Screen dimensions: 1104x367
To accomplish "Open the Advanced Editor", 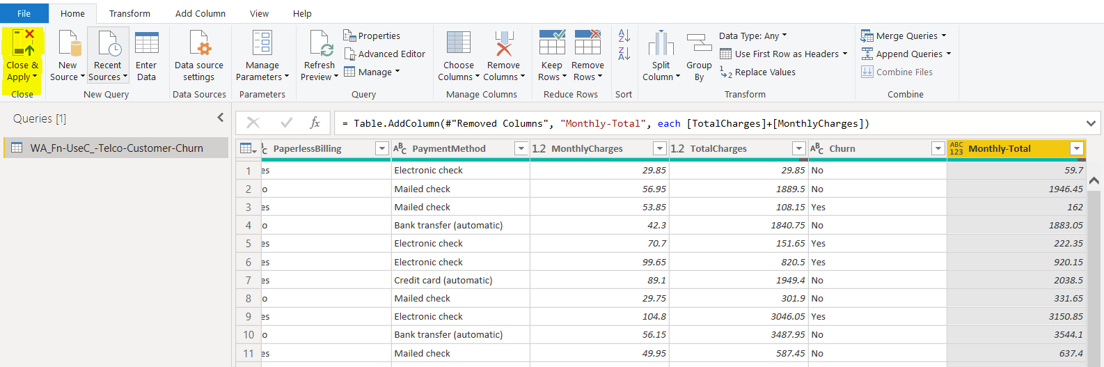I will 384,54.
